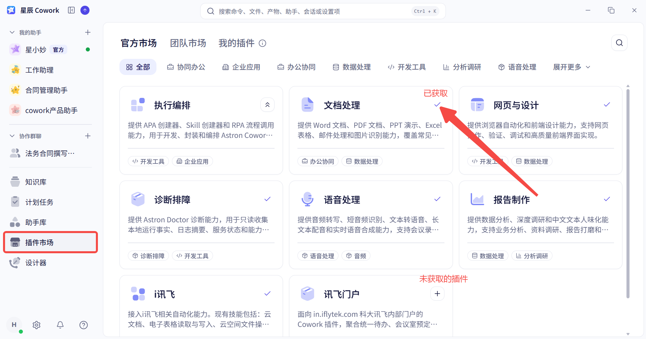Open 法务合同撰写 group chat
Image resolution: width=646 pixels, height=339 pixels.
pyautogui.click(x=50, y=153)
